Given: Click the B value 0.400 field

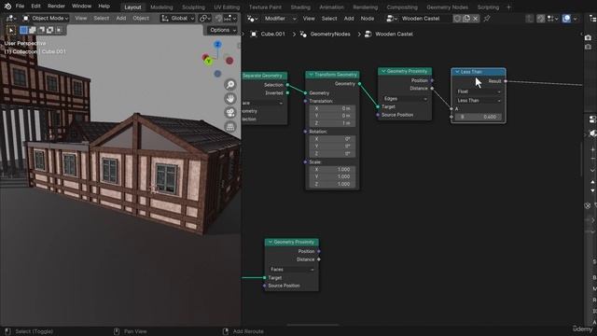Looking at the screenshot, I should tap(479, 117).
